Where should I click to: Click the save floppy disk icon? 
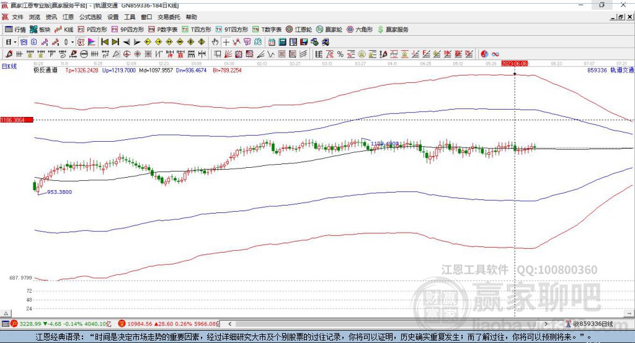click(304, 42)
